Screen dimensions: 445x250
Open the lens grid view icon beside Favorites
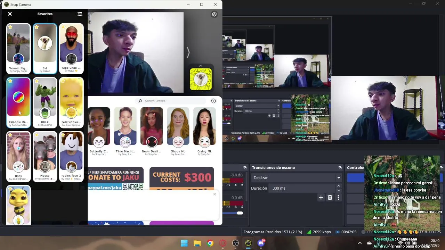(80, 14)
